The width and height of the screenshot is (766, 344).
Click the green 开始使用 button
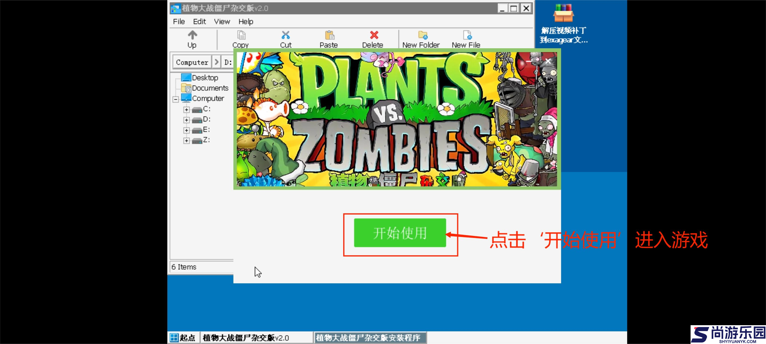click(400, 233)
